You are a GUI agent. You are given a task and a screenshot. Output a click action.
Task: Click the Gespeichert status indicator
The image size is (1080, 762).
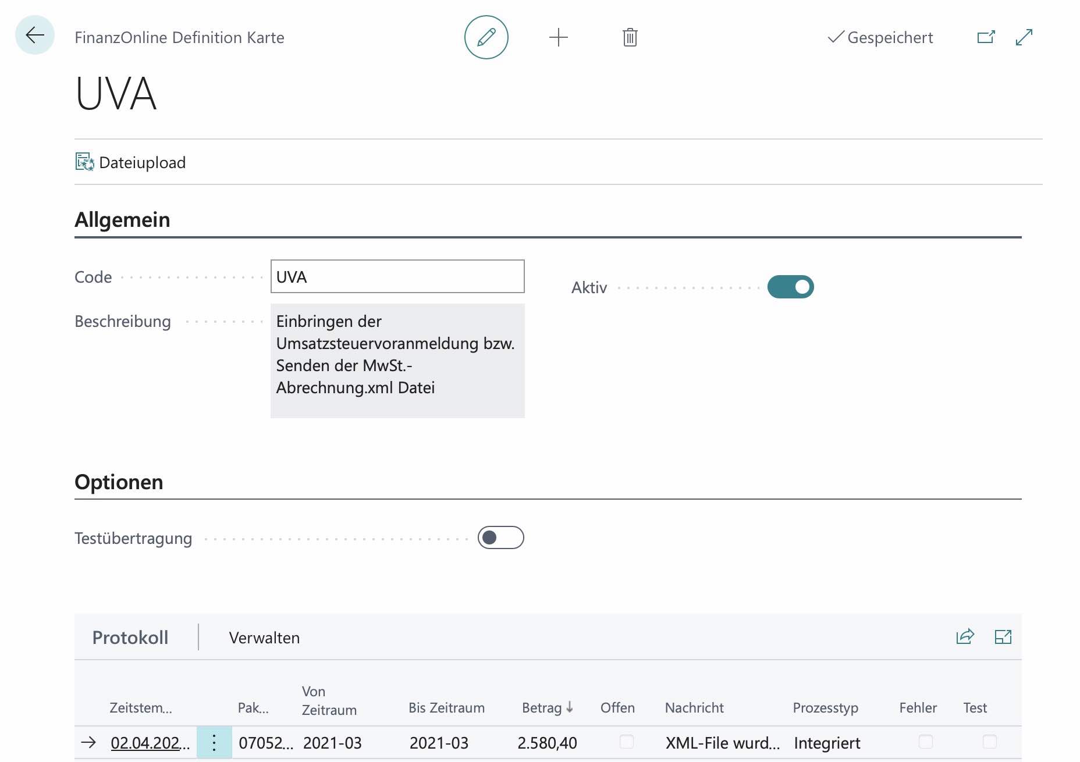(x=880, y=37)
